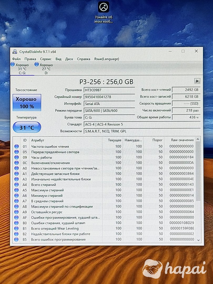
Task: Click the status icon for attribute A6
Action: pos(17,195)
